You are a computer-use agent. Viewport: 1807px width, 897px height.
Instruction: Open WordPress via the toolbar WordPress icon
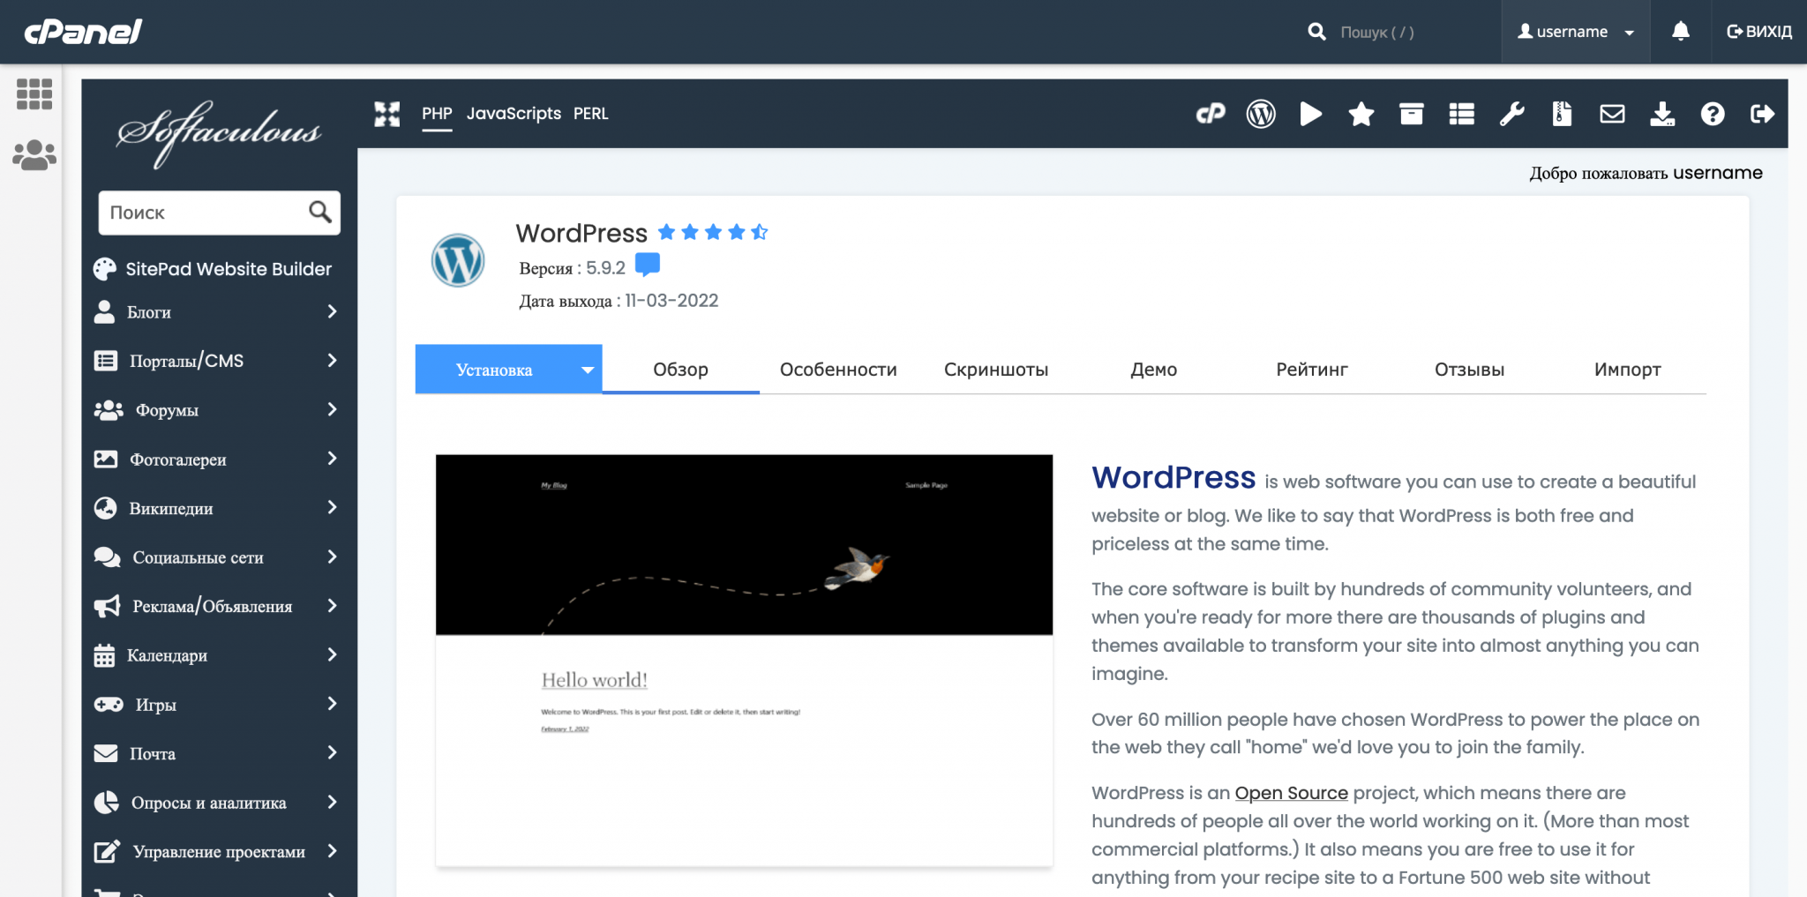(x=1261, y=113)
